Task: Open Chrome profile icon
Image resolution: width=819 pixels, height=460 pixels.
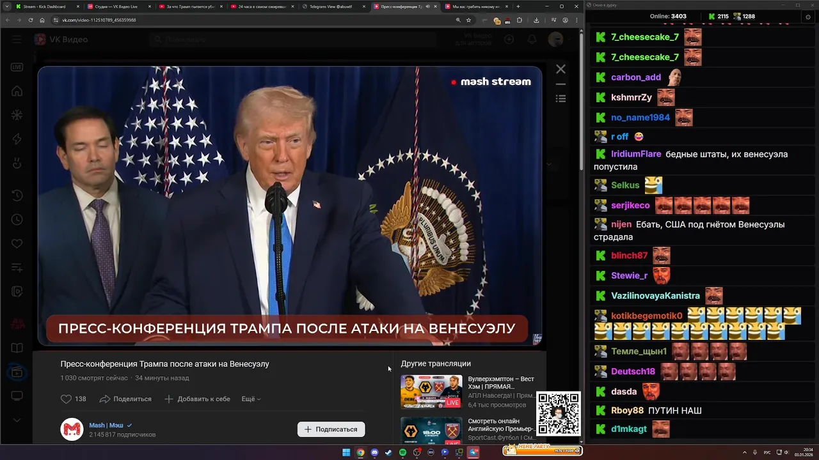Action: pyautogui.click(x=566, y=20)
